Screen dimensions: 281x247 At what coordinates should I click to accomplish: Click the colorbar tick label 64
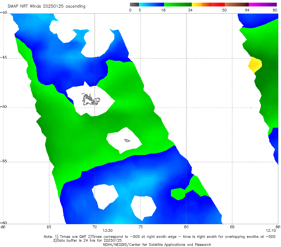[x=247, y=10]
